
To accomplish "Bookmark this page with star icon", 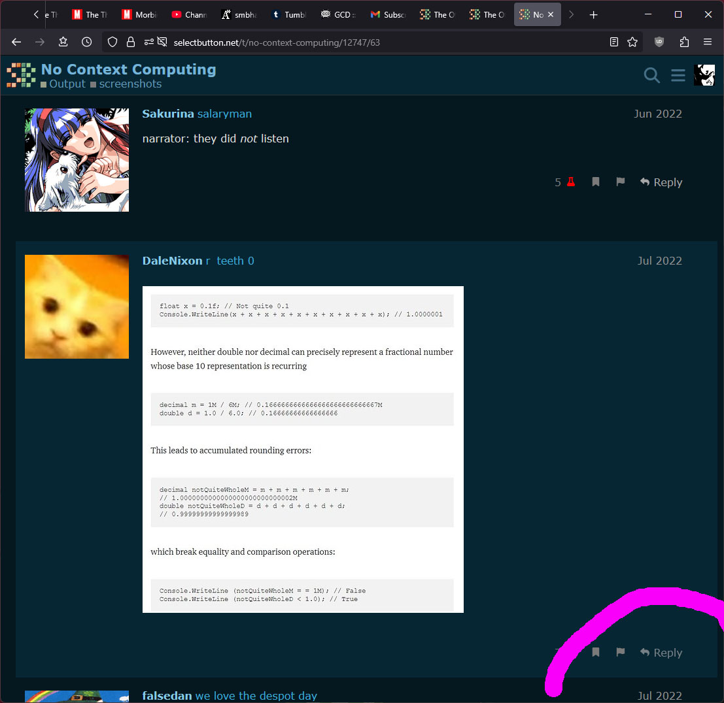I will 632,42.
